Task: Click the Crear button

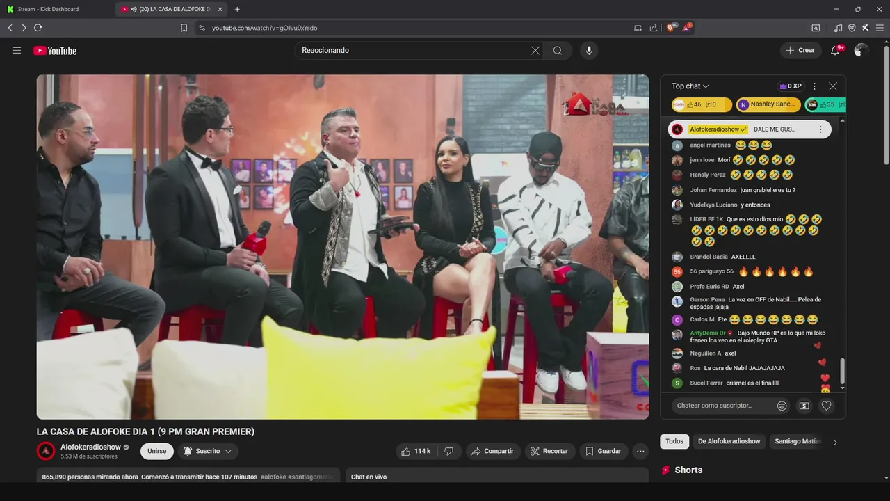Action: coord(800,50)
